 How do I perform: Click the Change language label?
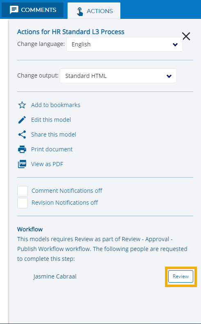41,44
